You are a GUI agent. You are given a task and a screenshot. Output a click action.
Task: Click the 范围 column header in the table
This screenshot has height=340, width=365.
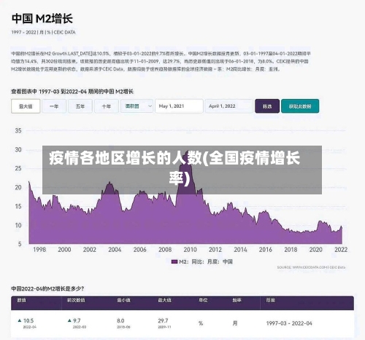[270, 301]
